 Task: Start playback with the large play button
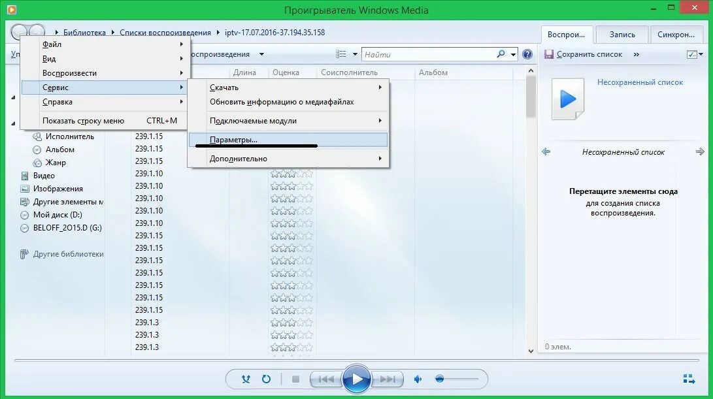(357, 379)
